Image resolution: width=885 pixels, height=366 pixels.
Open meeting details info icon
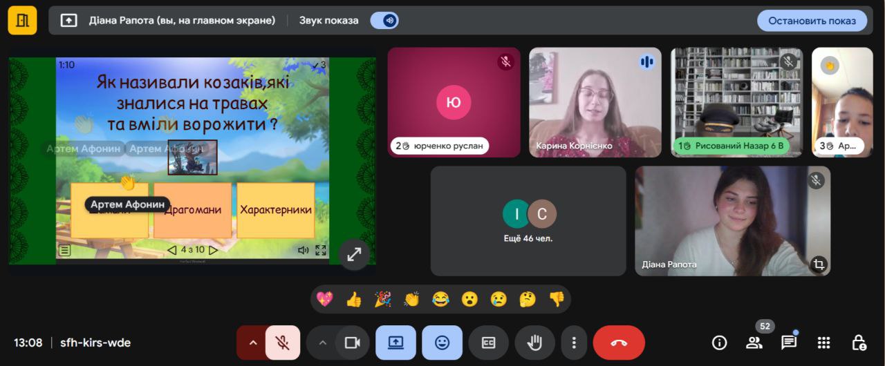[719, 343]
